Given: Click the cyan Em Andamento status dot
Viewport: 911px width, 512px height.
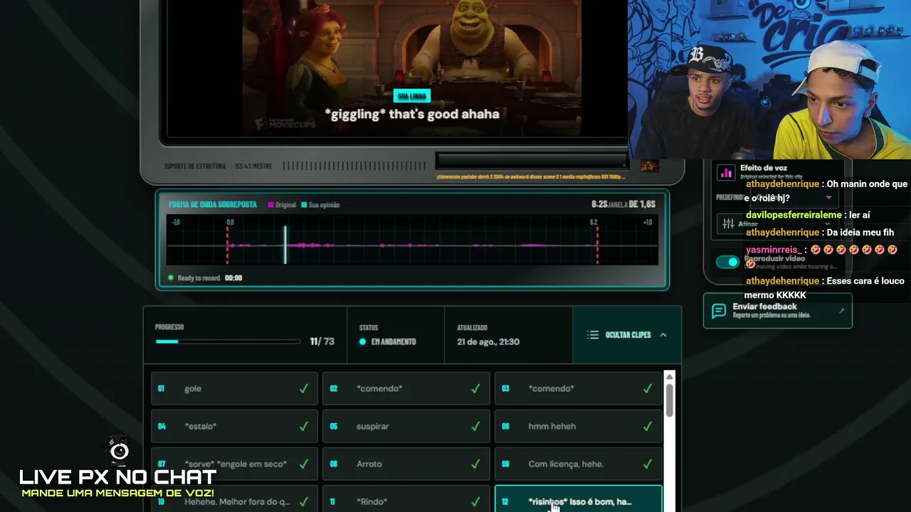Looking at the screenshot, I should tap(363, 342).
